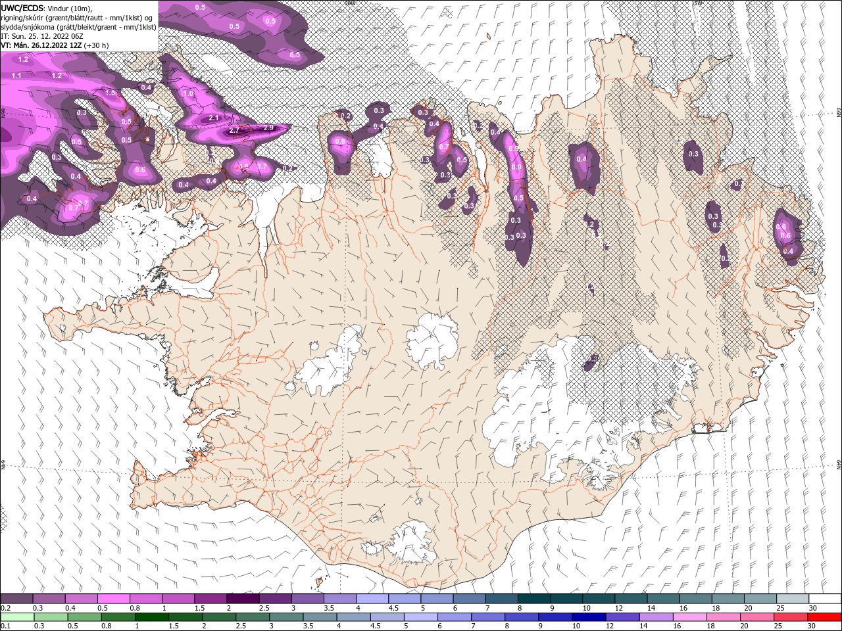Click the top scale's dark plum 0.2–0.3 swatch
Screen dimensions: 842x631
pyautogui.click(x=17, y=599)
